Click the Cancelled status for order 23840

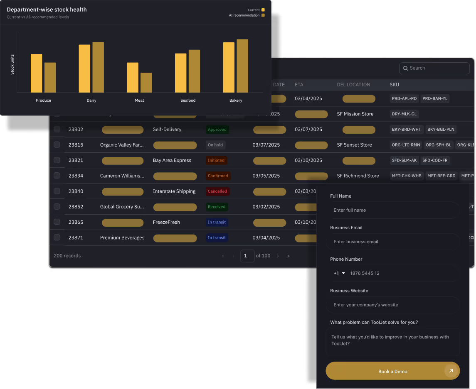217,191
